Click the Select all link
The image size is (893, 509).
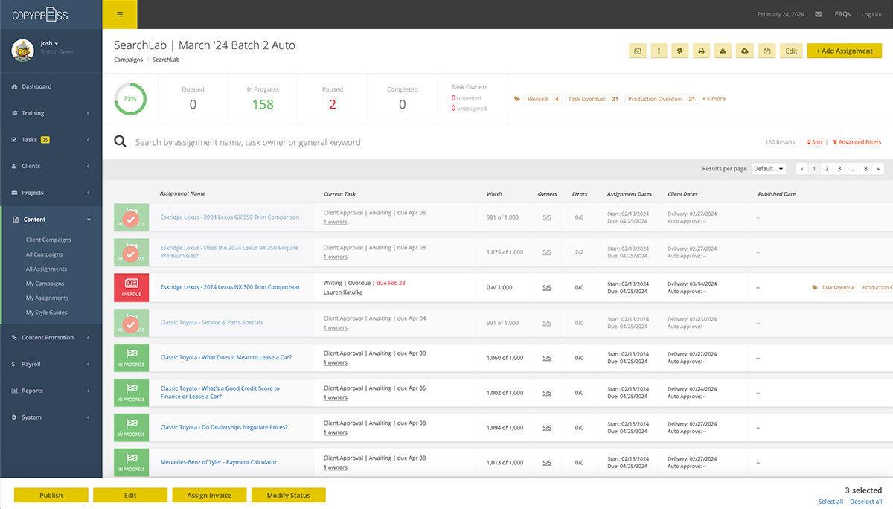coord(830,502)
